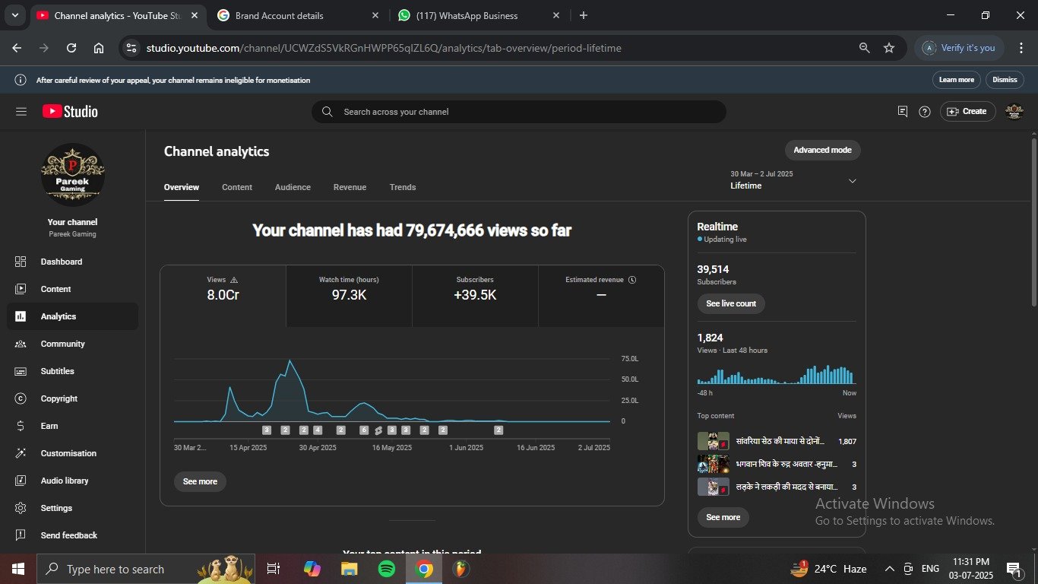
Task: Click See live count
Action: (731, 303)
